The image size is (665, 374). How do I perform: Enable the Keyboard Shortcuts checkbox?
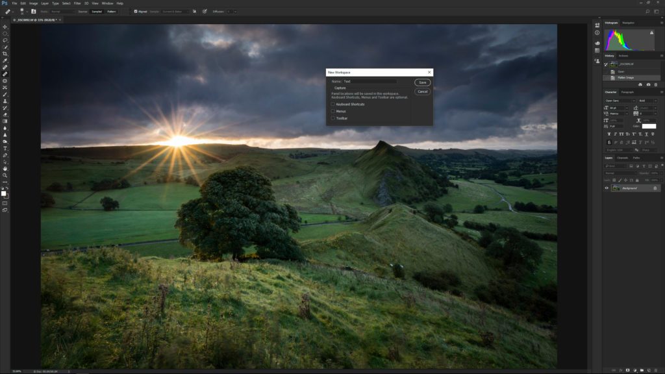[x=333, y=105]
